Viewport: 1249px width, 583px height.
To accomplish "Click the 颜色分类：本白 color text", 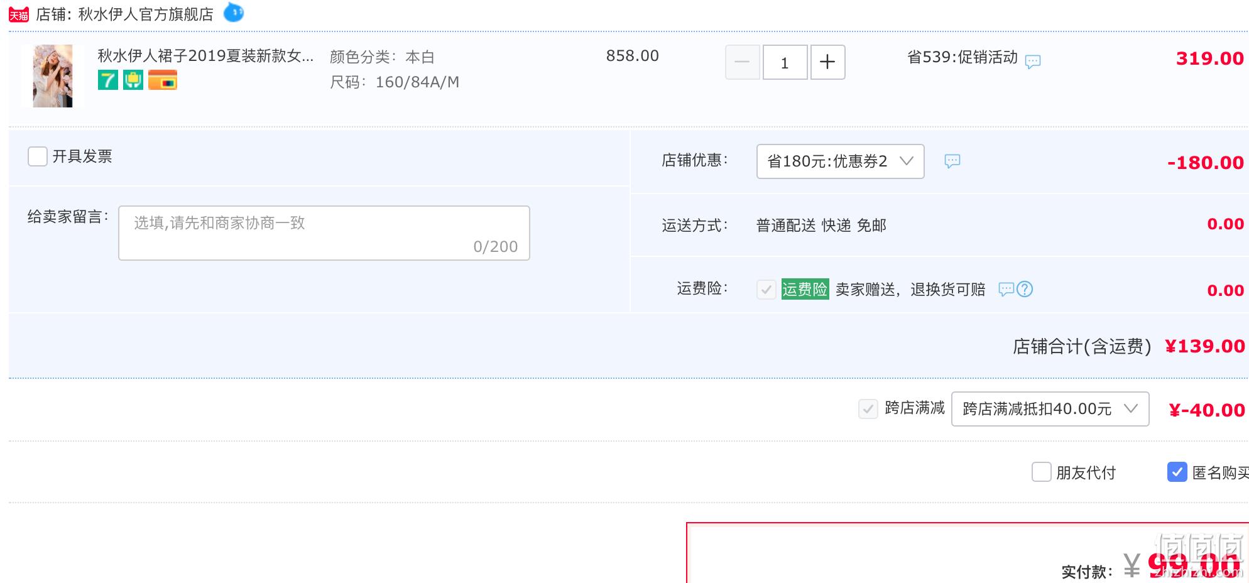I will click(383, 57).
